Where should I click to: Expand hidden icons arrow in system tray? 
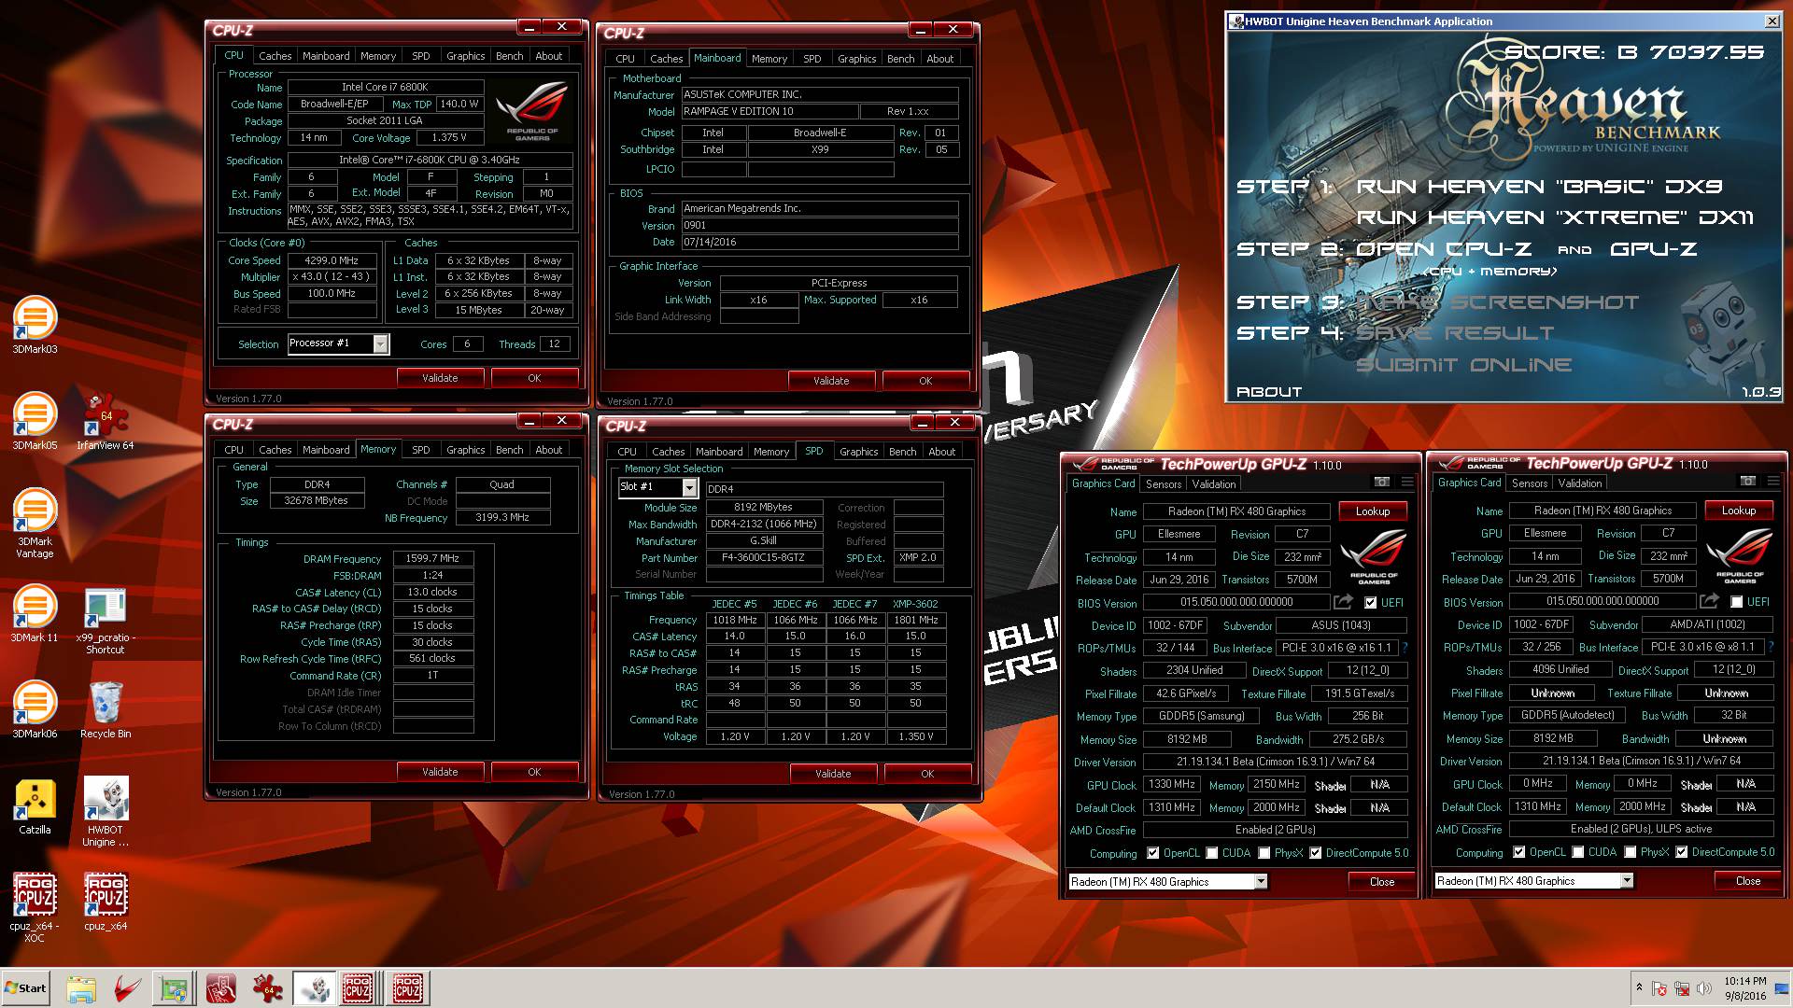1639,988
